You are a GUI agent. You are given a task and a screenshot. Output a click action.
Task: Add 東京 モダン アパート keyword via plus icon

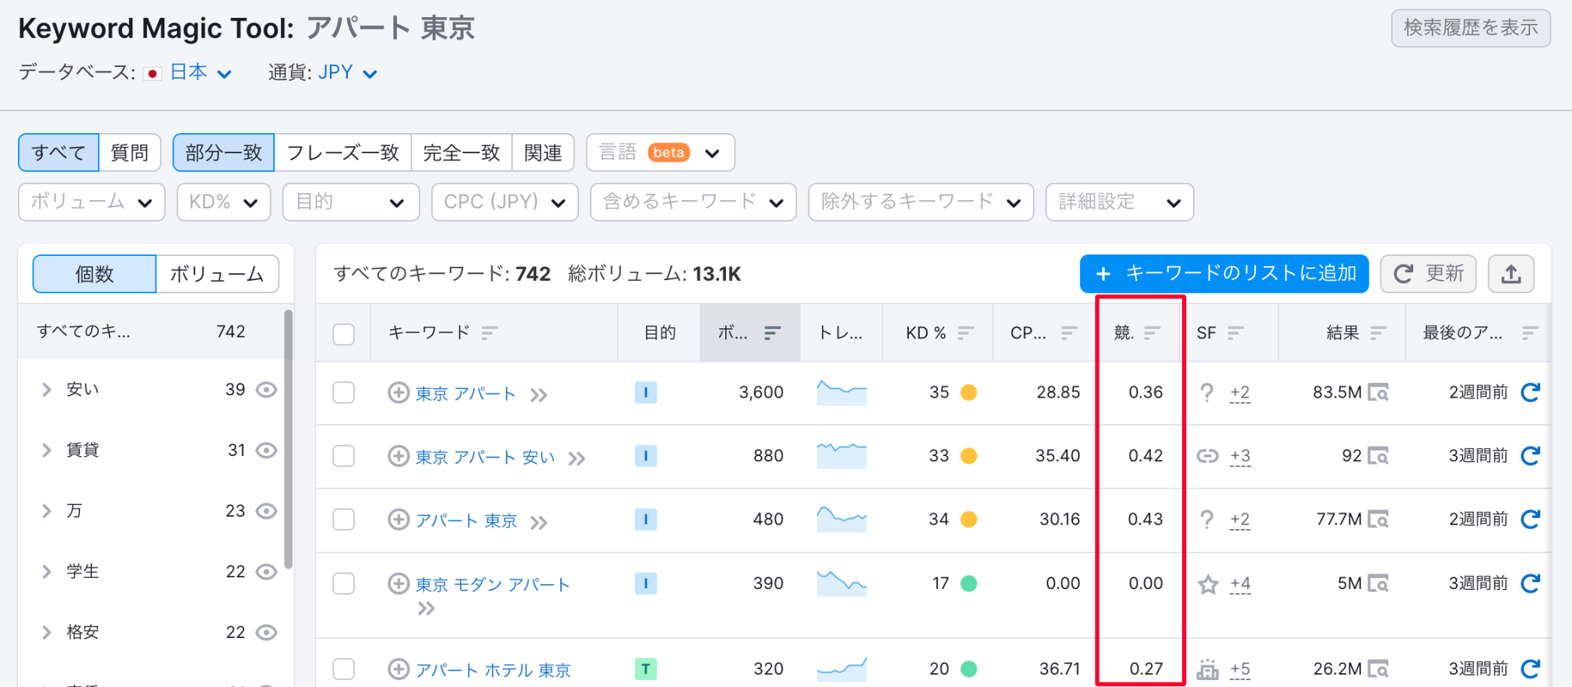tap(398, 583)
